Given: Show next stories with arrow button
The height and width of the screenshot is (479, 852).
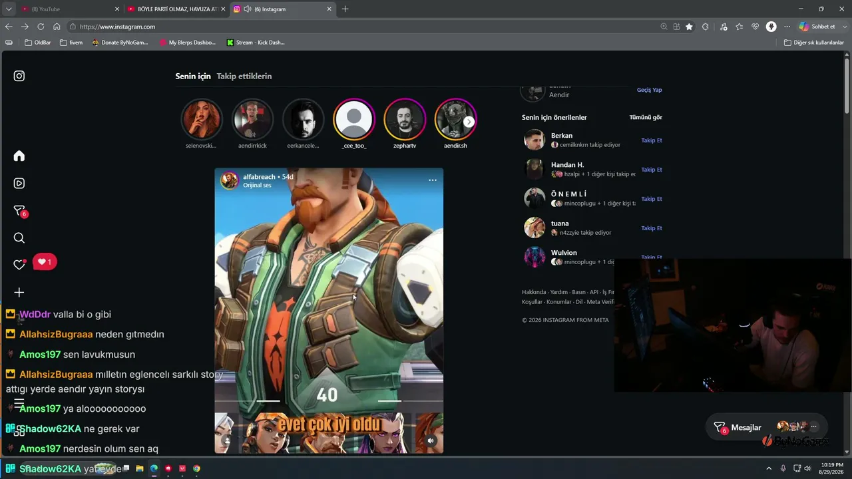Looking at the screenshot, I should coord(469,122).
